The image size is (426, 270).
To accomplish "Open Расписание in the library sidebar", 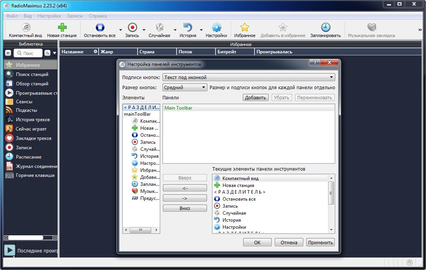I will click(x=30, y=157).
